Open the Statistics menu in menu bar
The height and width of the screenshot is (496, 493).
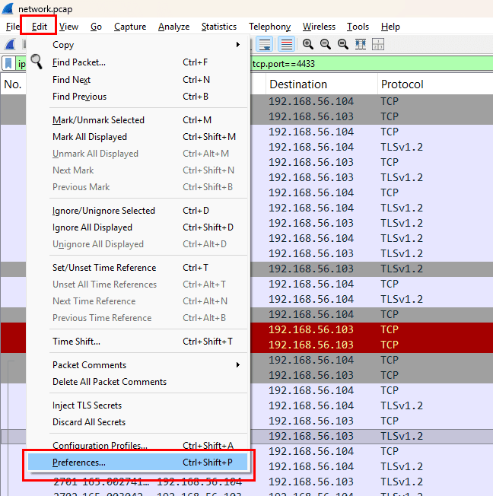pos(218,27)
